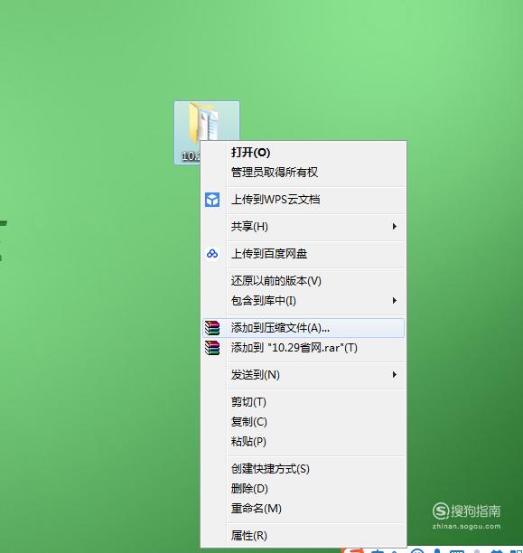Click WinRAR icon beside 添加到 10.29省网.rar

212,348
